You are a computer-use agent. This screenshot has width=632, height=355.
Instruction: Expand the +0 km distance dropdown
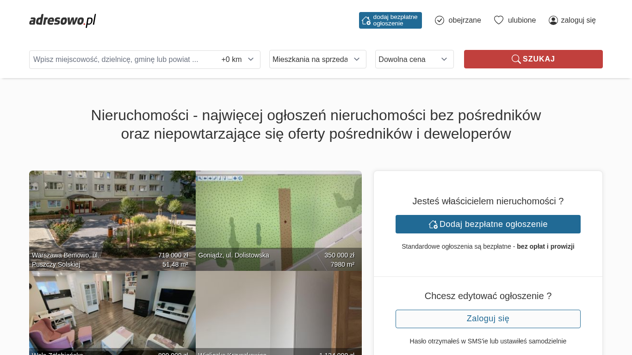[x=238, y=60]
